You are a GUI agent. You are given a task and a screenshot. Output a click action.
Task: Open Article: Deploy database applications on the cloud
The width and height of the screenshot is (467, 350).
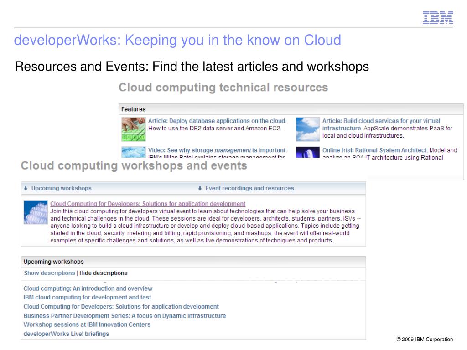(217, 121)
